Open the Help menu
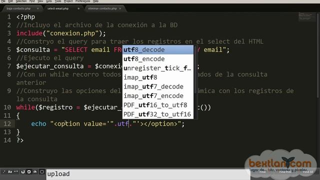This screenshot has width=320, height=180. (95, 1)
